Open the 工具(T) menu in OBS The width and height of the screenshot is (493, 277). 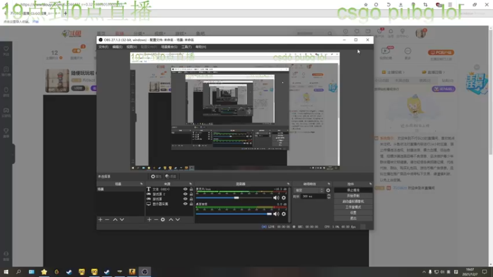click(x=187, y=47)
